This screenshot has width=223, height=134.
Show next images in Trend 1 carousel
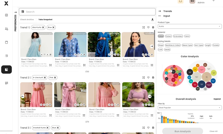click(152, 46)
